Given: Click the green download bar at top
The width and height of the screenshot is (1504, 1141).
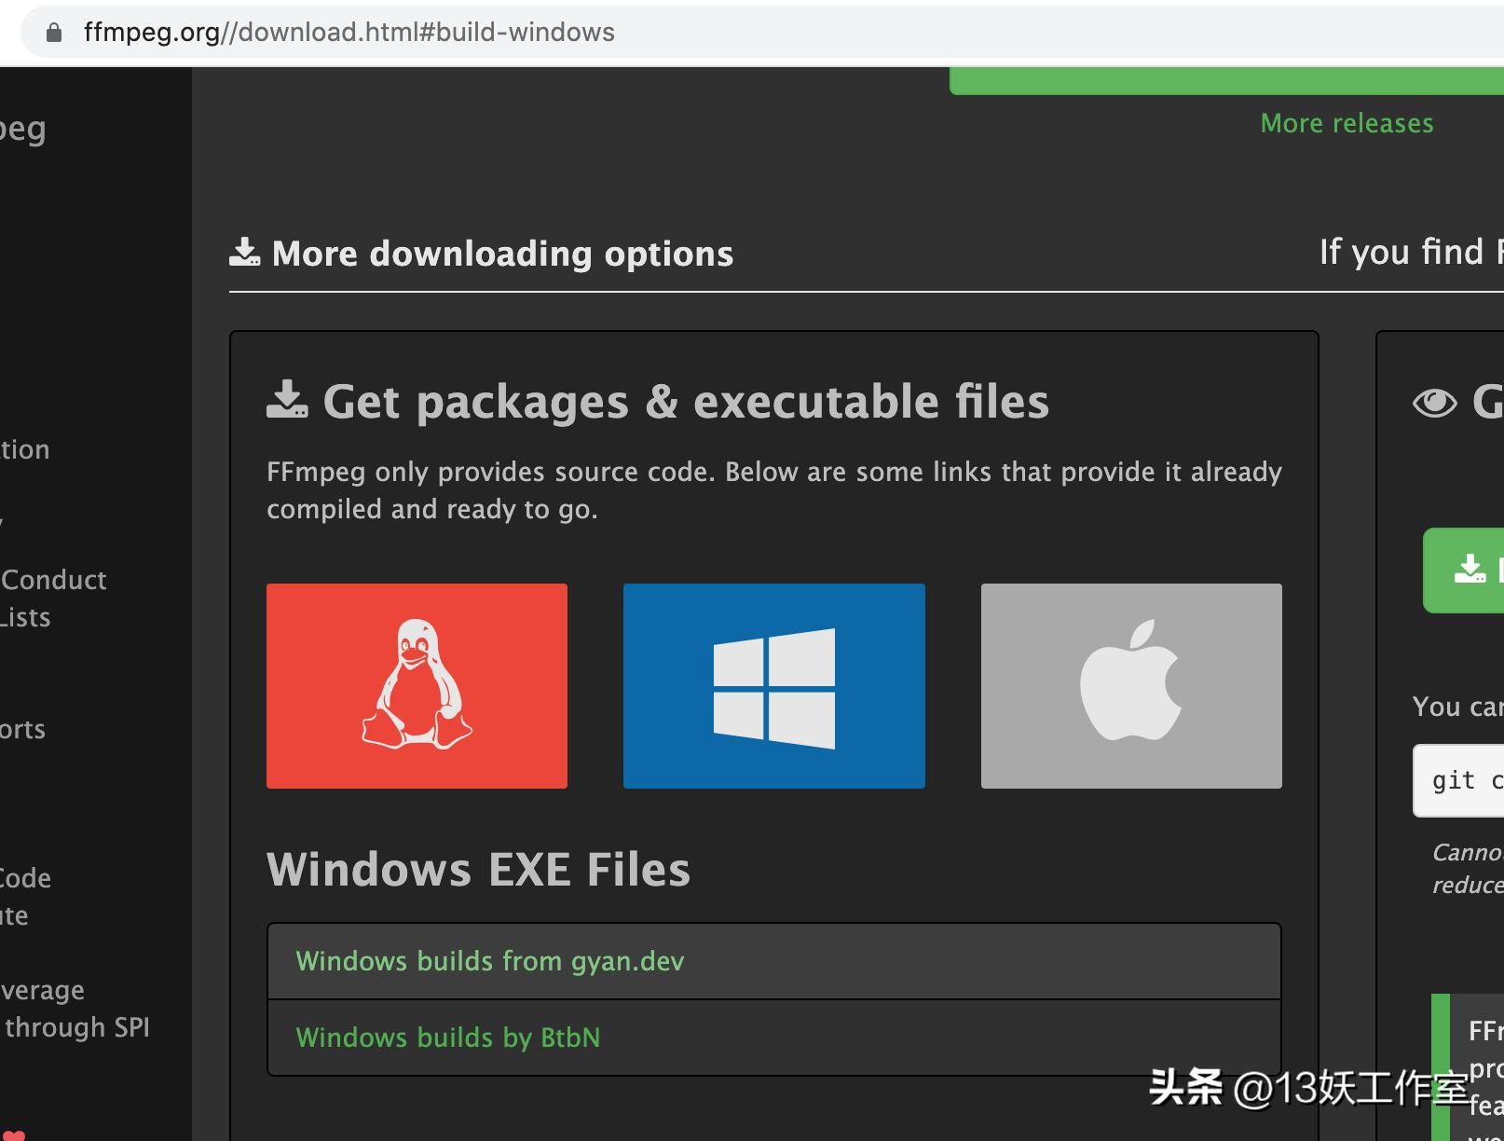Looking at the screenshot, I should (x=1225, y=81).
